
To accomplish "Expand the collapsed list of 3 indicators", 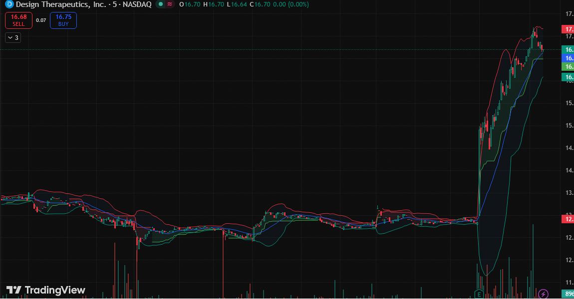I will (12, 37).
